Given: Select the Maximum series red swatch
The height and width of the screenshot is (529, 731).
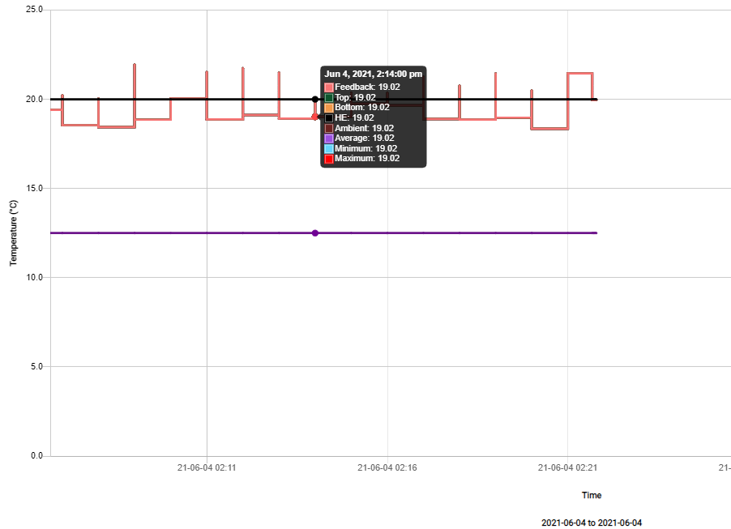Looking at the screenshot, I should 328,159.
